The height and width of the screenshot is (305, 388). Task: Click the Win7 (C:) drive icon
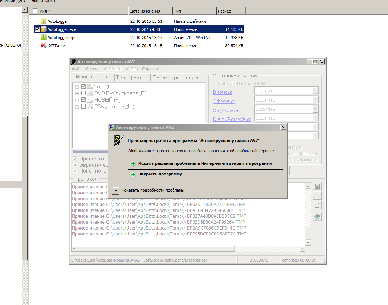(x=90, y=86)
